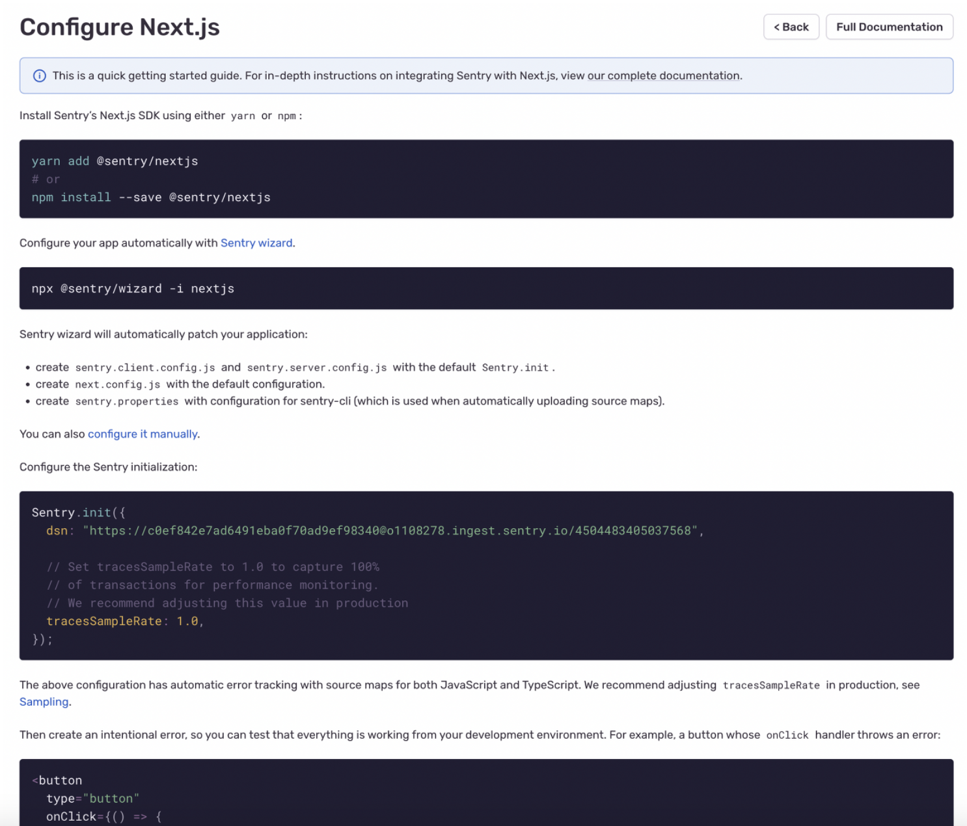Click the yarn add @sentry/nextjs command line

115,161
